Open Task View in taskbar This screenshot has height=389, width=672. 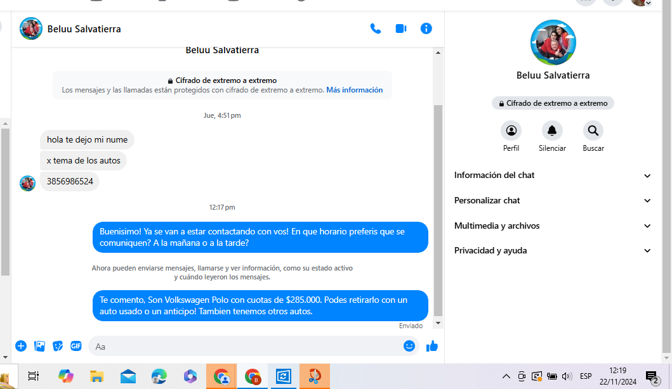tap(34, 376)
